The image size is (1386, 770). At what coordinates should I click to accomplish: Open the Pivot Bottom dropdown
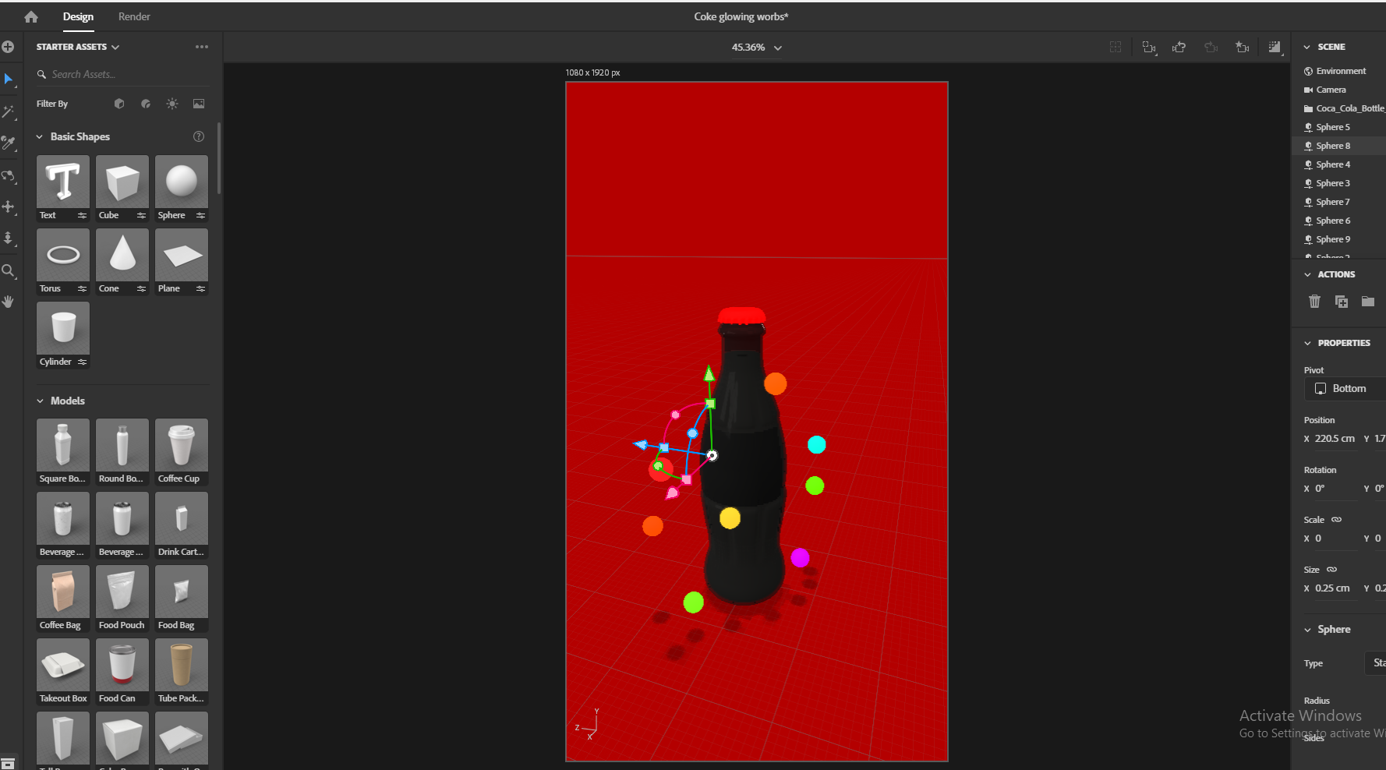[x=1345, y=388]
